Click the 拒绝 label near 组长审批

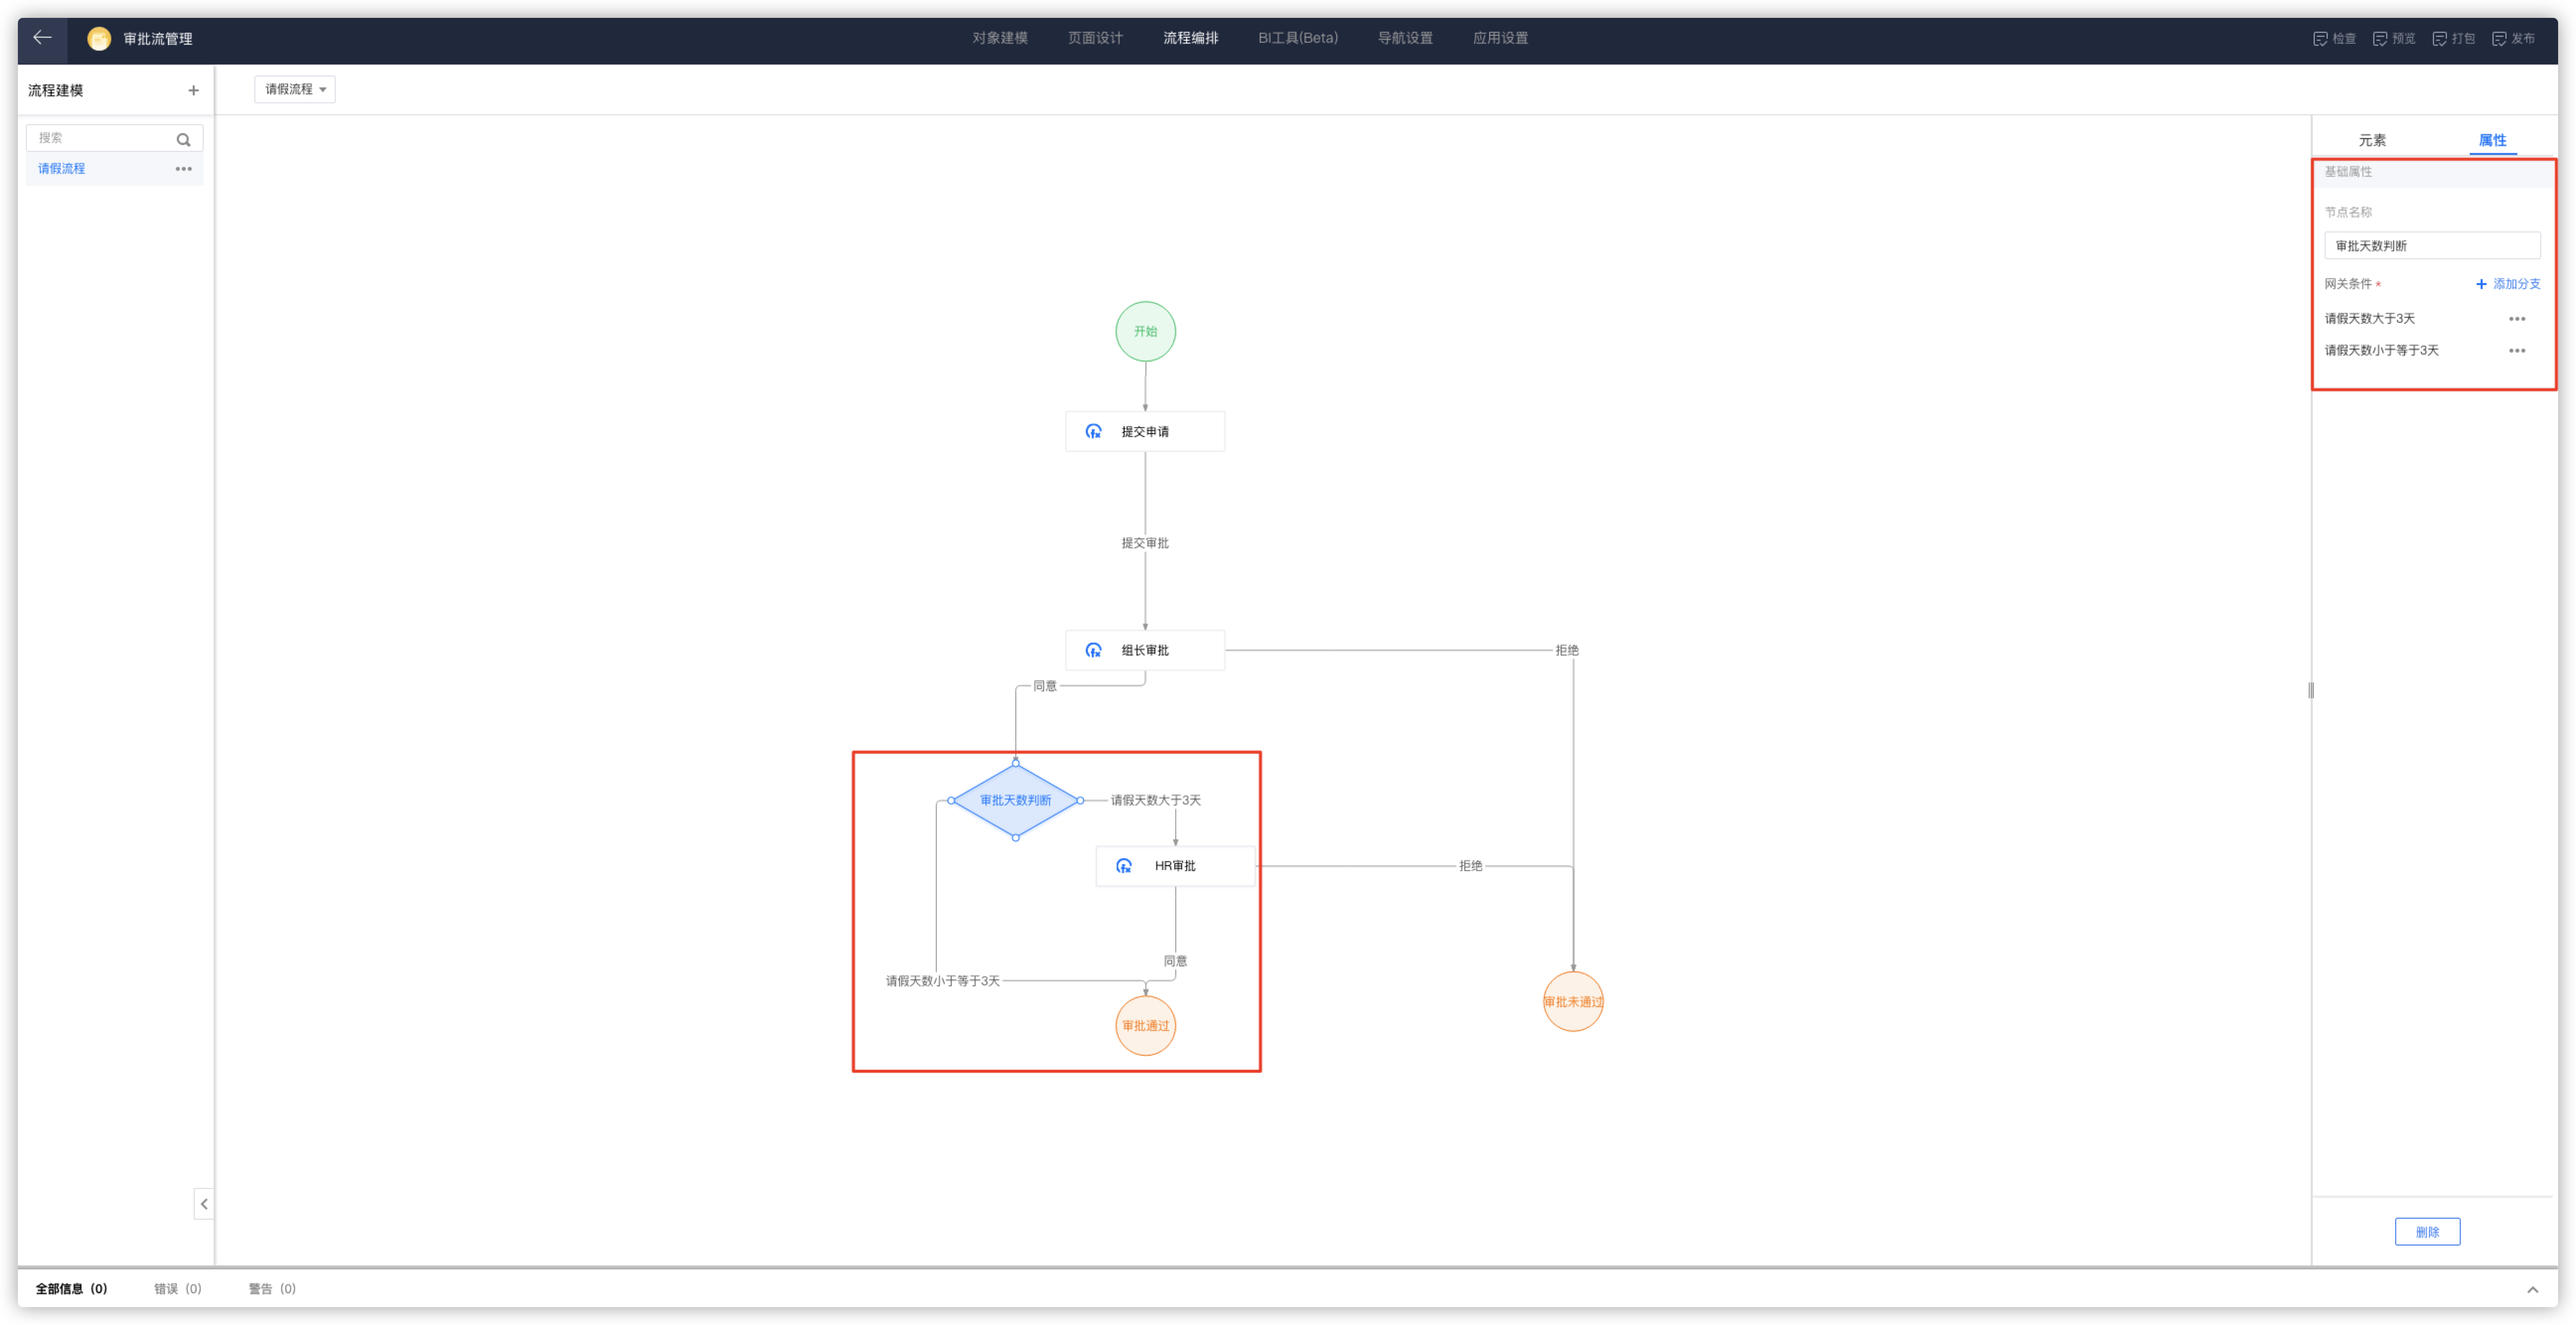[x=1566, y=650]
